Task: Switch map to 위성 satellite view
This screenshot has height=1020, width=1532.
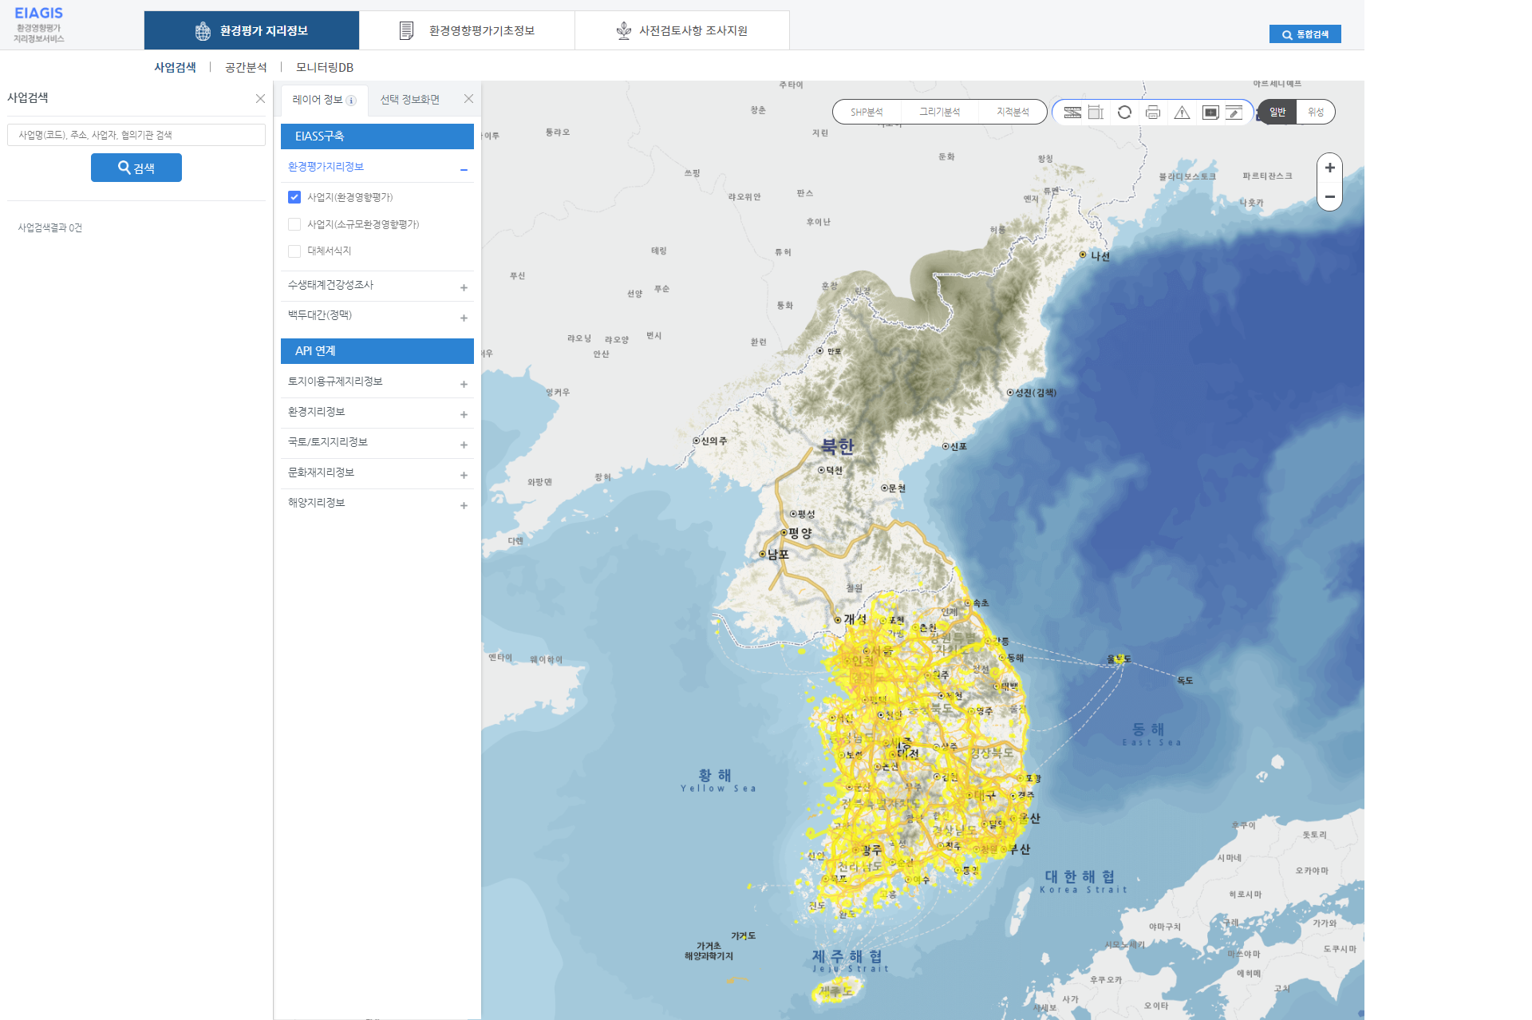Action: (1315, 113)
